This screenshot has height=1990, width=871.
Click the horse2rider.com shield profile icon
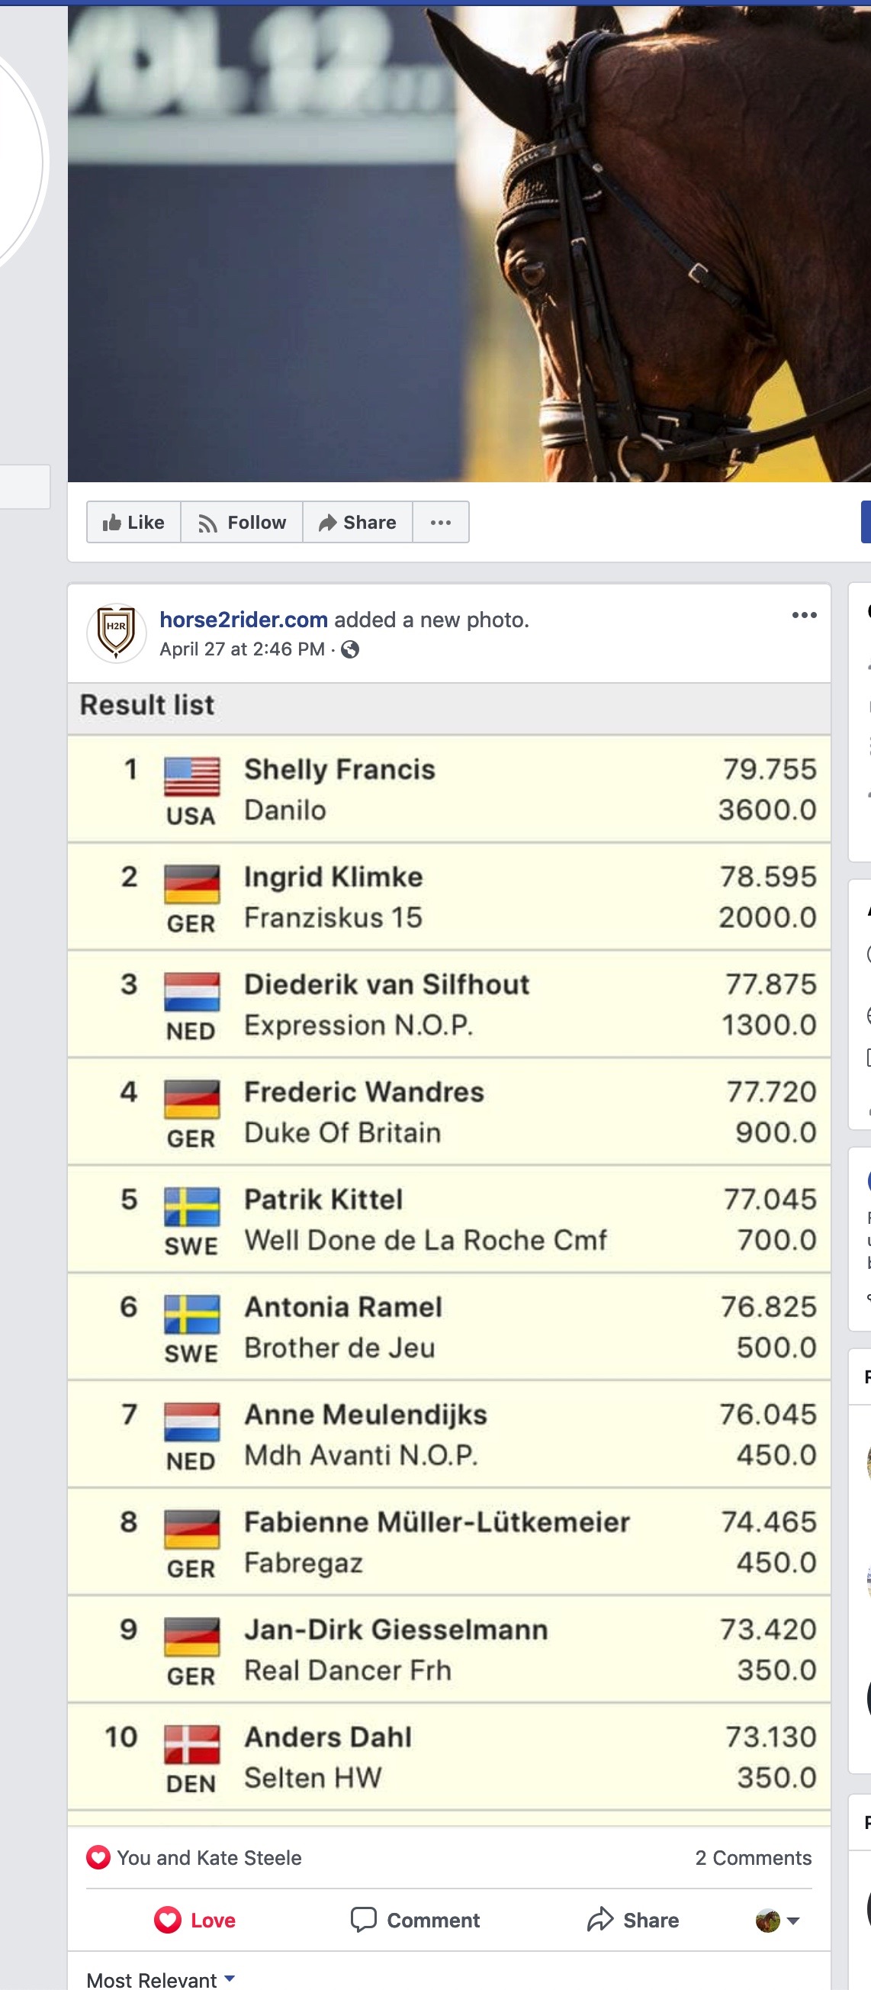(x=117, y=632)
